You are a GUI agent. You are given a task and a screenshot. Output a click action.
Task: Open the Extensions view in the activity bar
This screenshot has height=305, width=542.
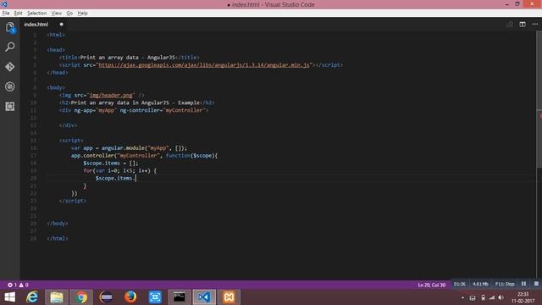[x=10, y=106]
